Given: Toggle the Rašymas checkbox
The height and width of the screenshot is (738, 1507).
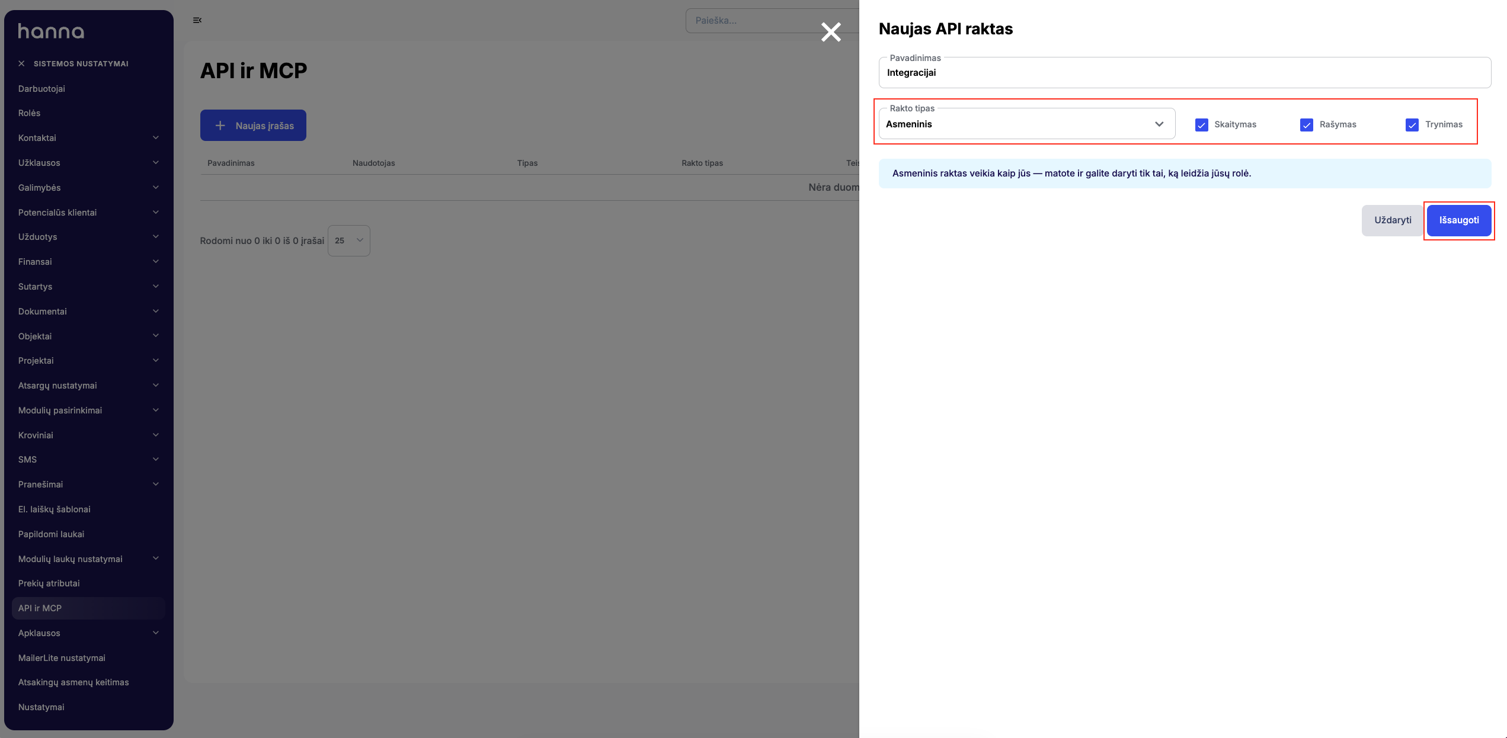Looking at the screenshot, I should pyautogui.click(x=1307, y=124).
